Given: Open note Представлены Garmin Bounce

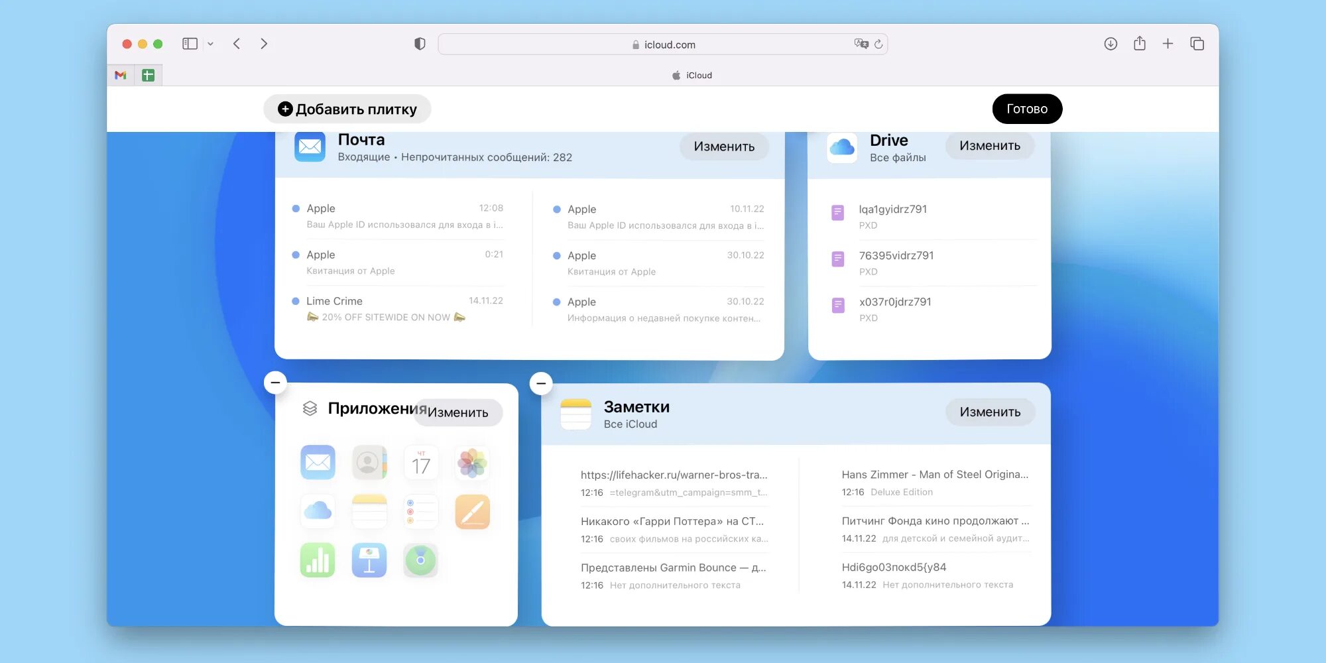Looking at the screenshot, I should tap(674, 576).
